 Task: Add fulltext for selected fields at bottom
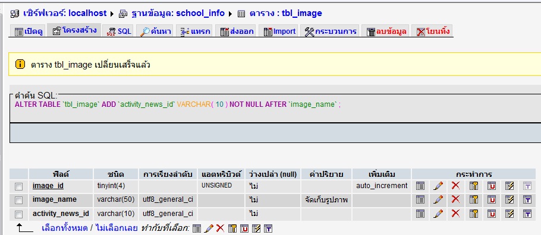point(268,228)
